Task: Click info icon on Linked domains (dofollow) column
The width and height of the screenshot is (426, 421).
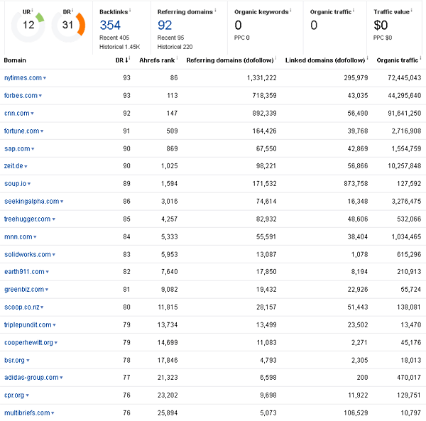Action: pos(368,60)
